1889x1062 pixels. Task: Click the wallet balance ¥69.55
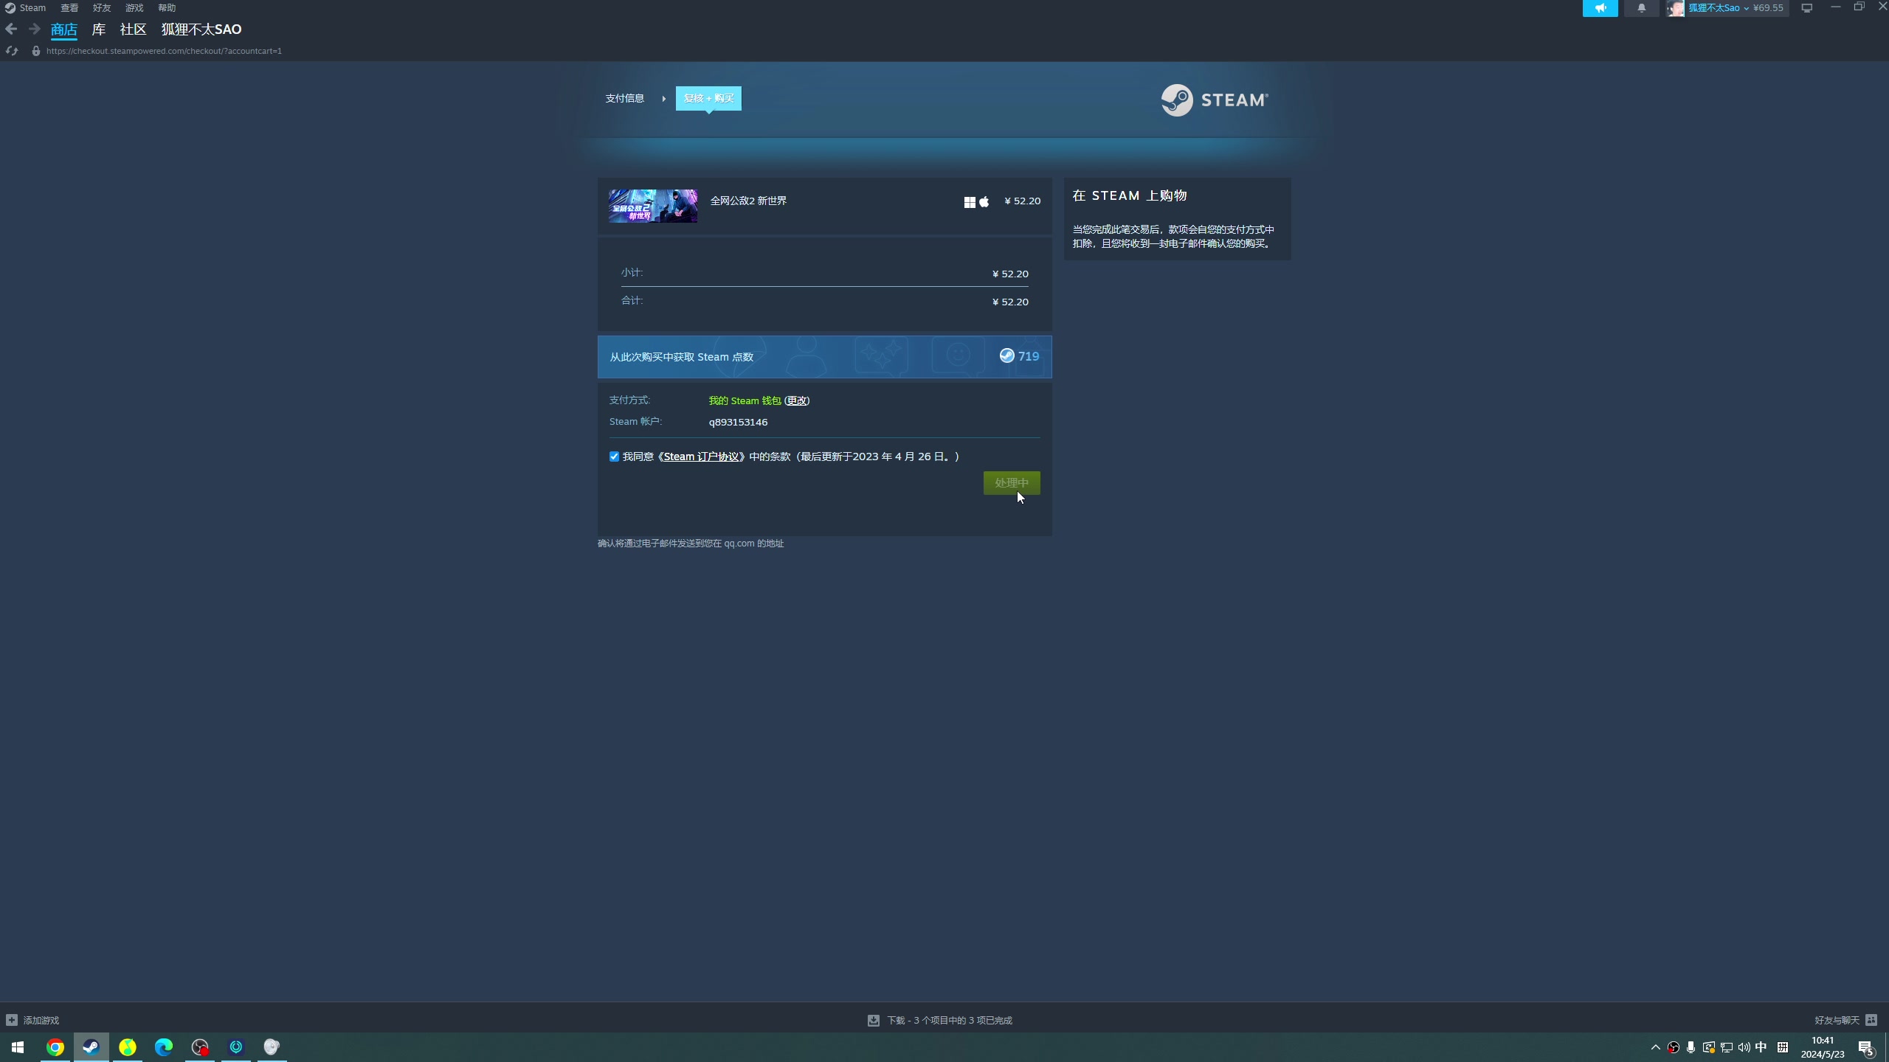pyautogui.click(x=1768, y=8)
